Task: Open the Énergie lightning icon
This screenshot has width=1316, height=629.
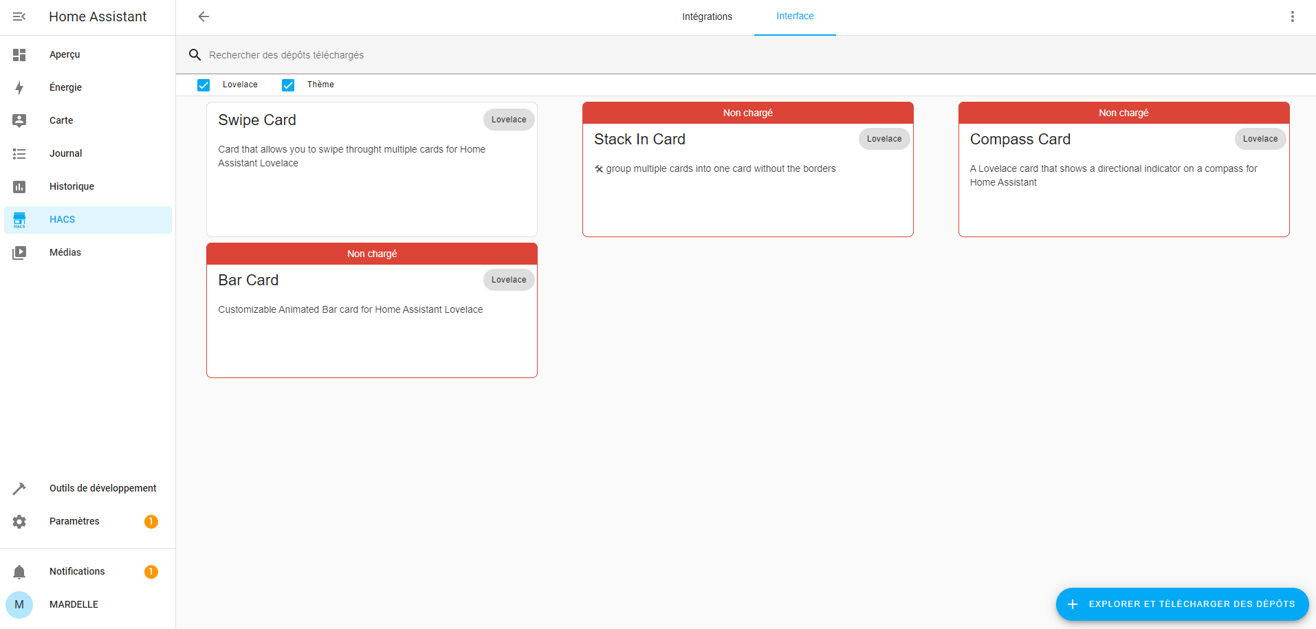Action: point(19,88)
